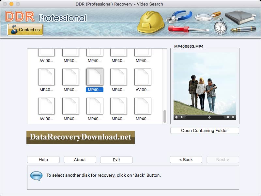
Task: Click the notebook and pen icon top right
Action: (239, 18)
